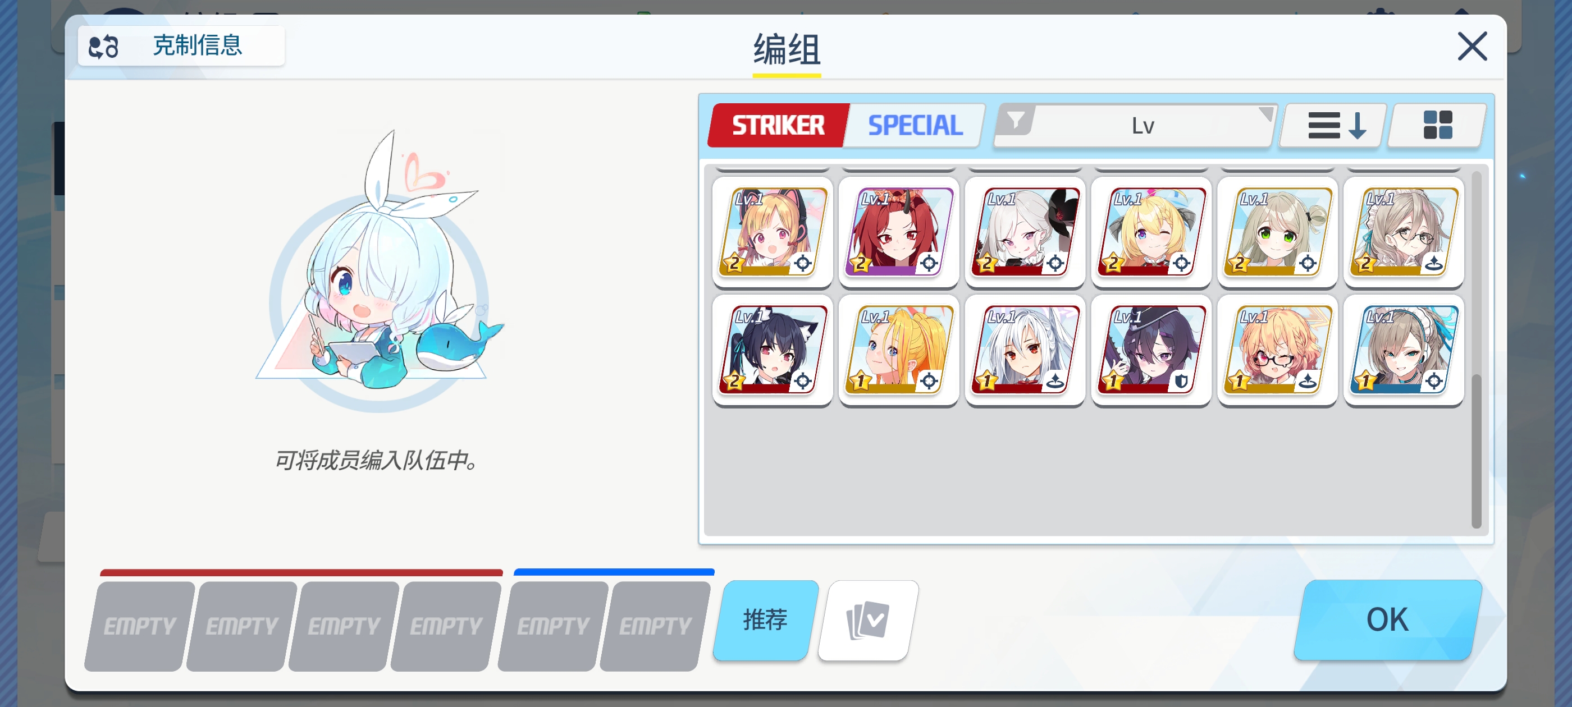Pick the black-haired cat-eared student card
Viewport: 1572px width, 707px height.
point(772,350)
